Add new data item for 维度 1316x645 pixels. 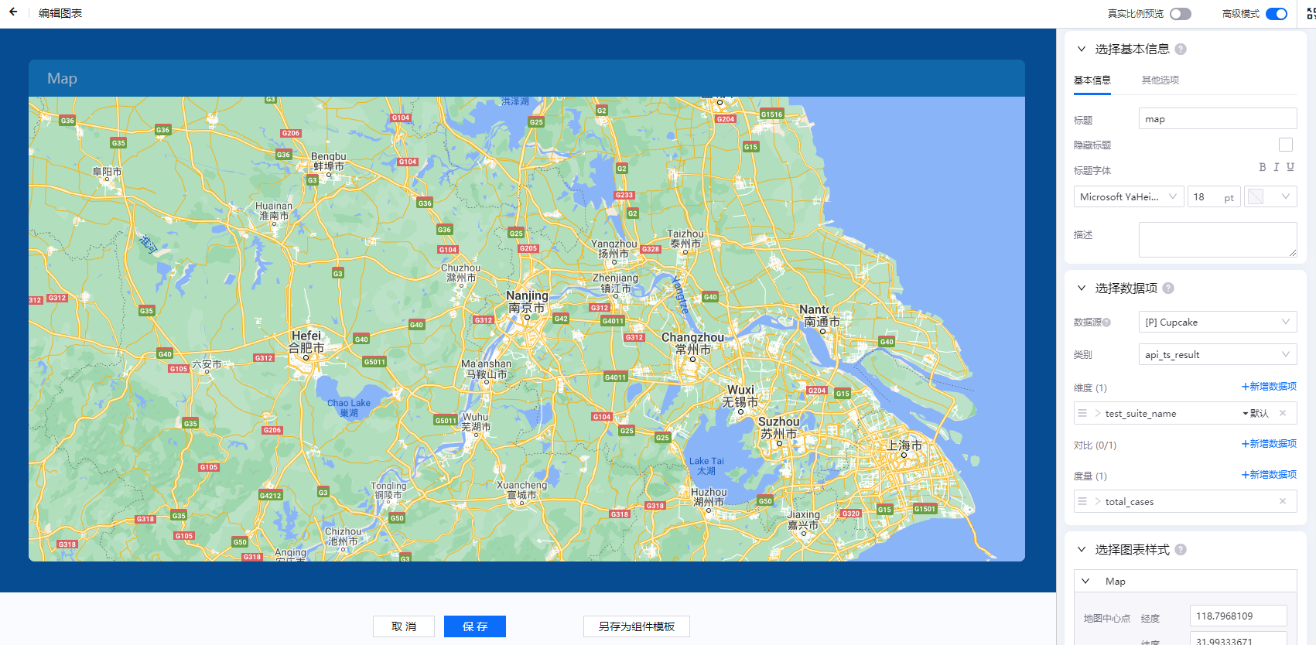coord(1269,387)
